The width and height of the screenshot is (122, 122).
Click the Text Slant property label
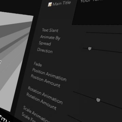[x=50, y=30]
